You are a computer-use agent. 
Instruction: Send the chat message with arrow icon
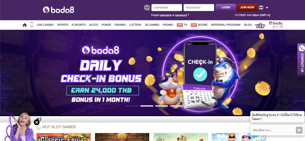299,130
